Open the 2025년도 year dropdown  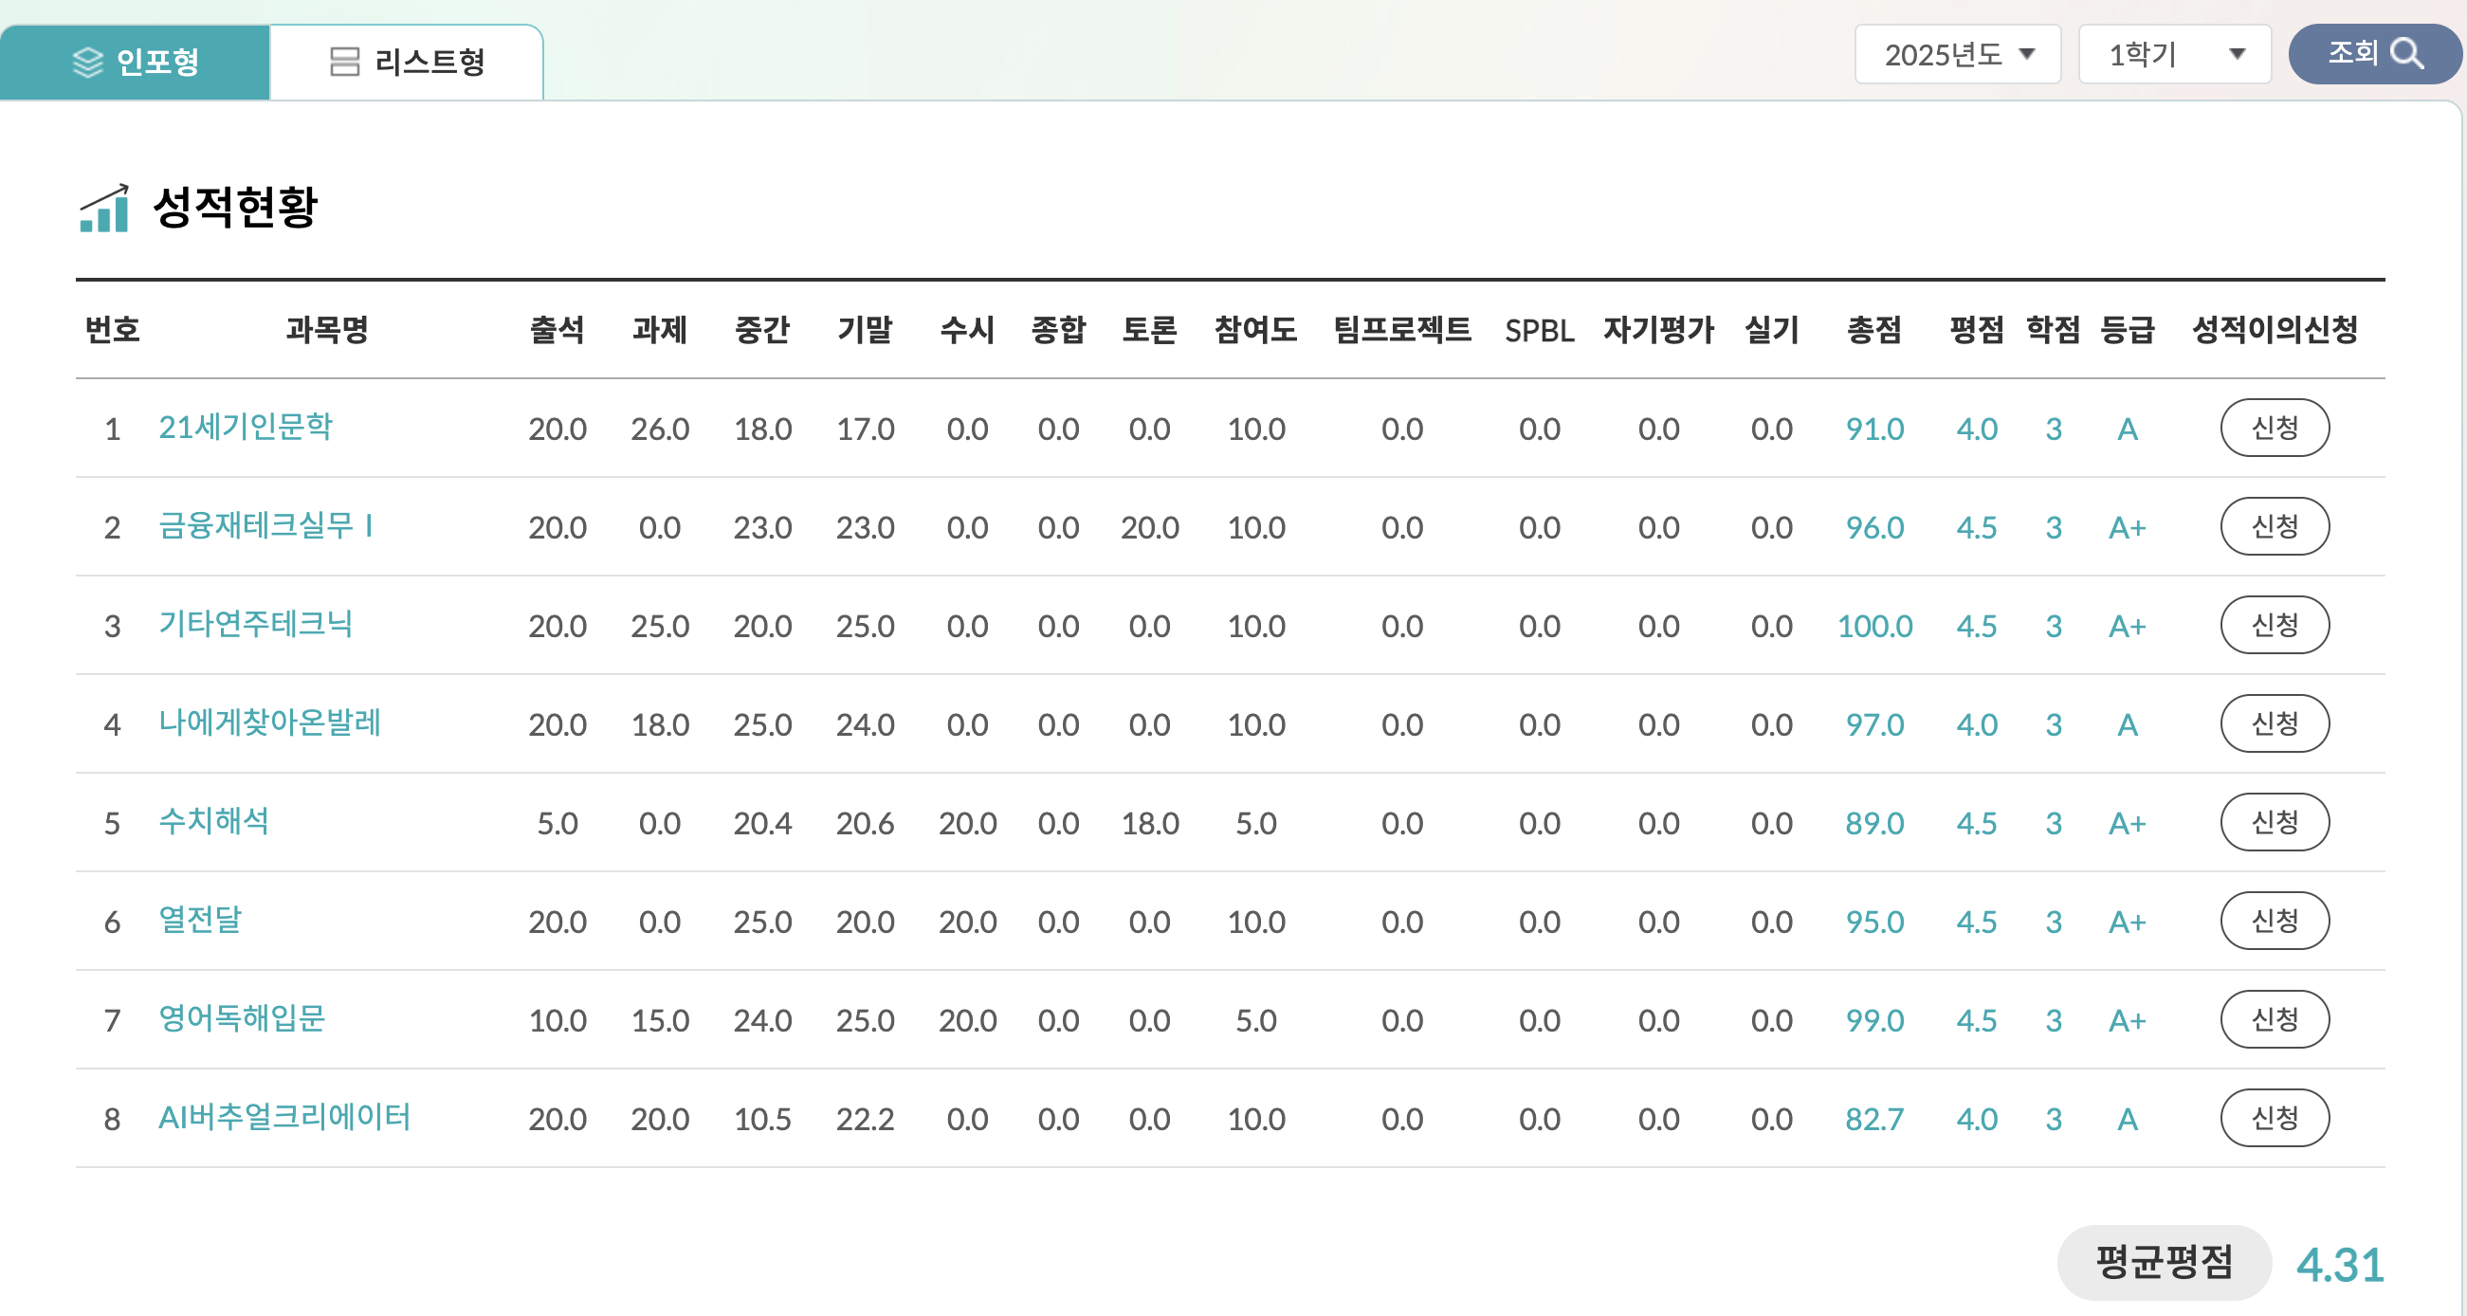coord(1957,55)
